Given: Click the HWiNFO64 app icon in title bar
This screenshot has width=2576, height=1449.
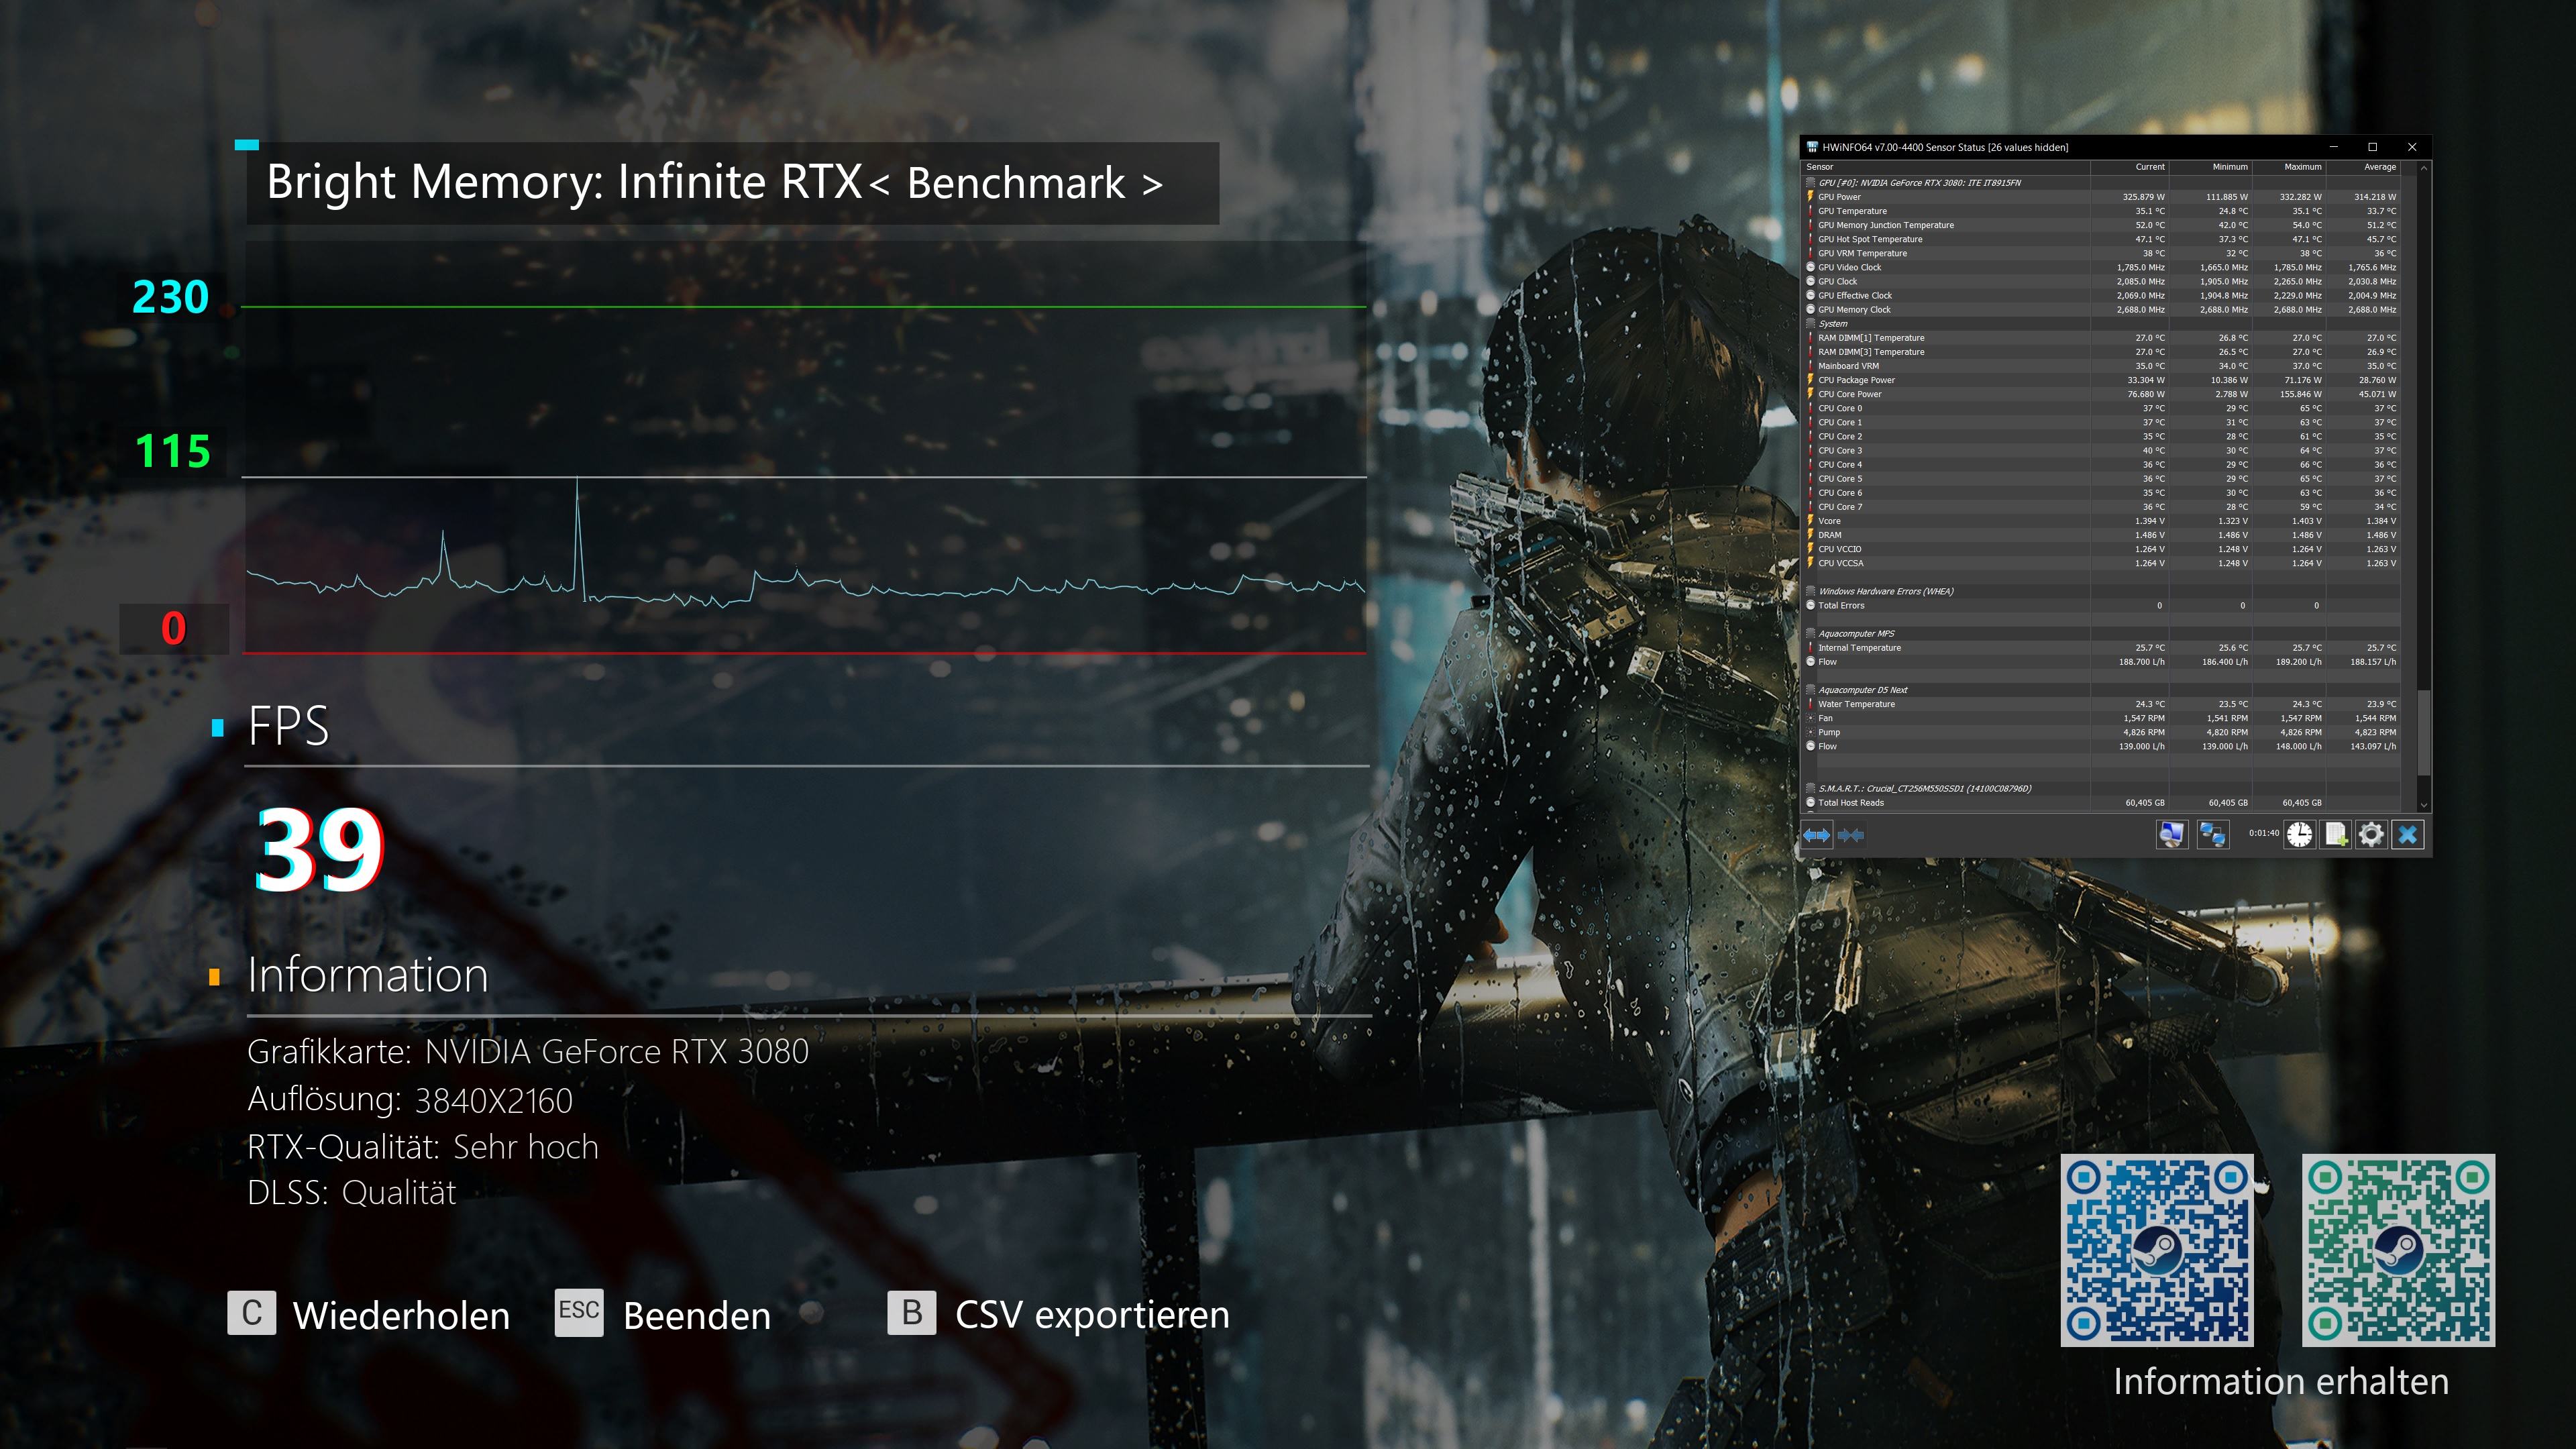Looking at the screenshot, I should coord(1812,147).
